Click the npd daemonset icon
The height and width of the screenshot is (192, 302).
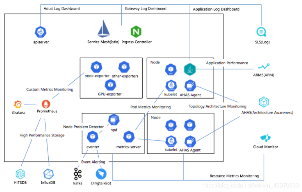pos(114,119)
